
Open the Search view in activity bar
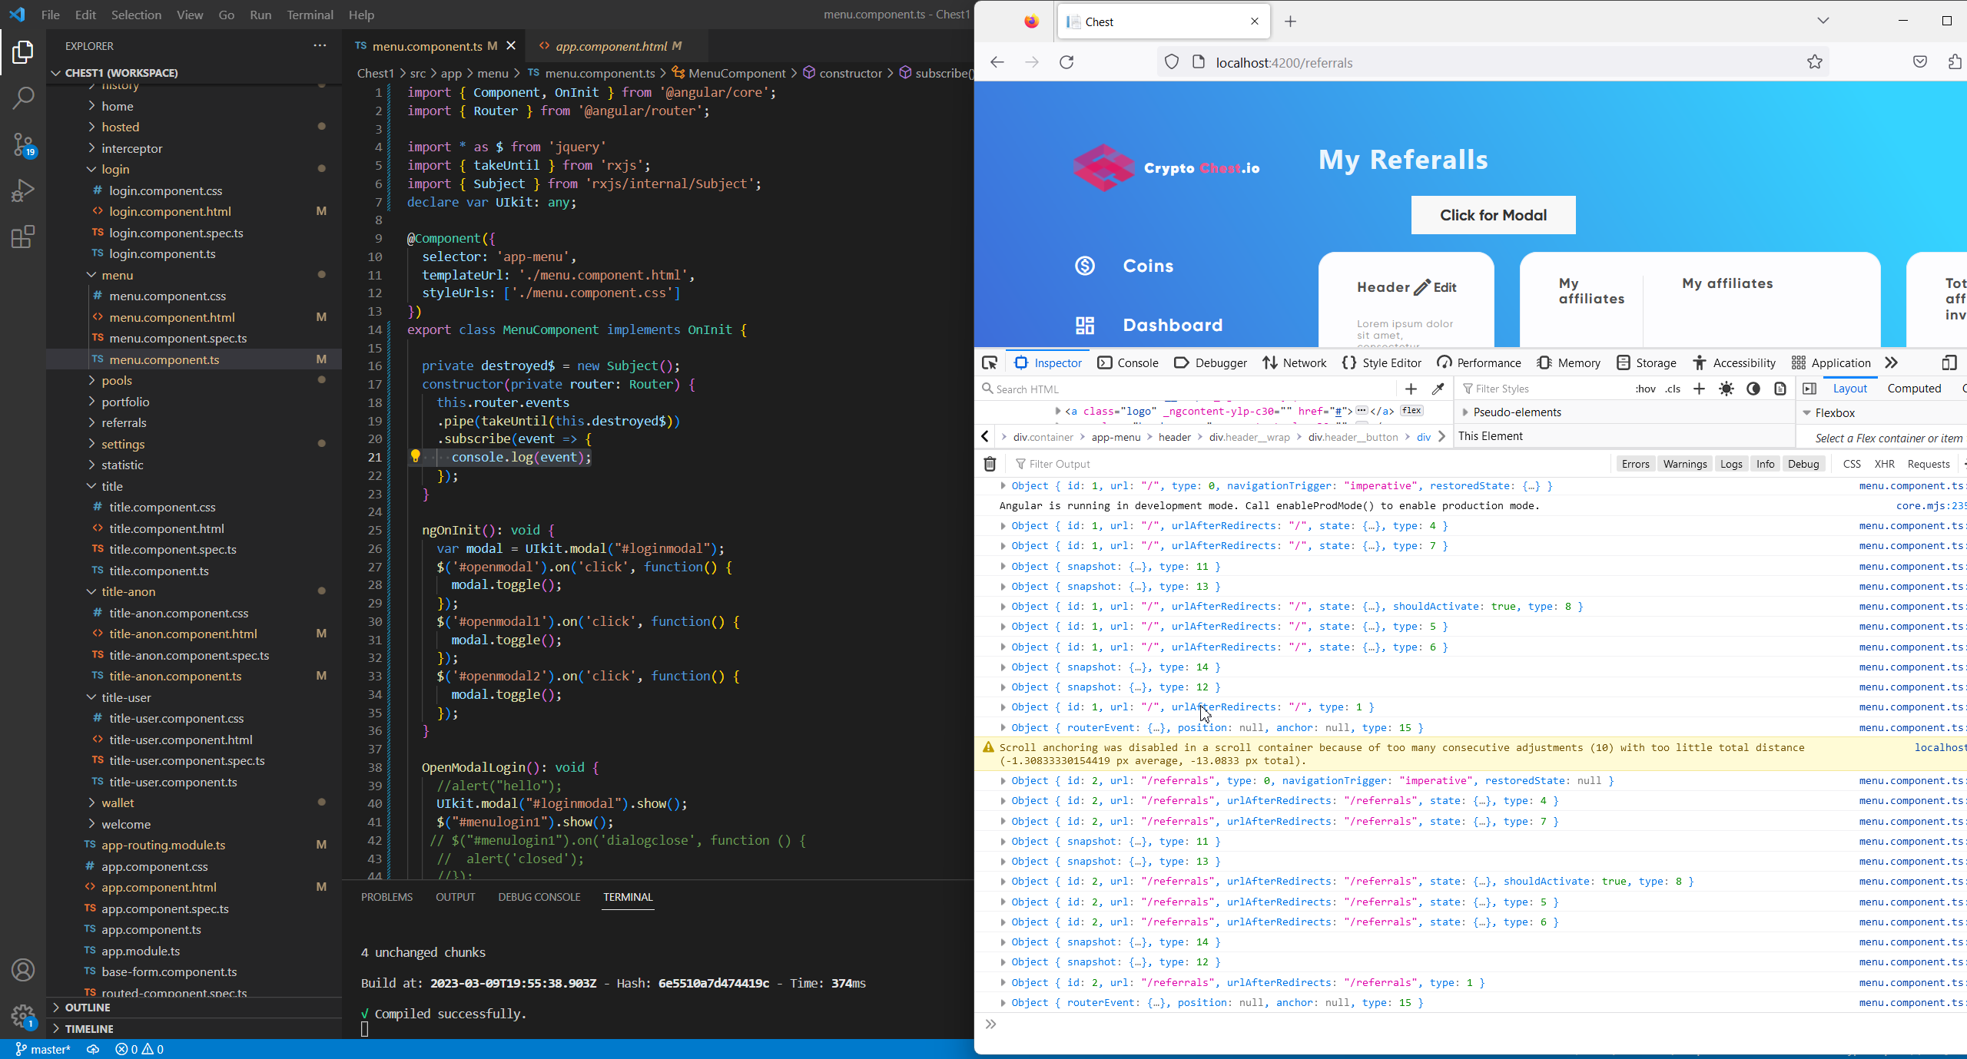[23, 98]
